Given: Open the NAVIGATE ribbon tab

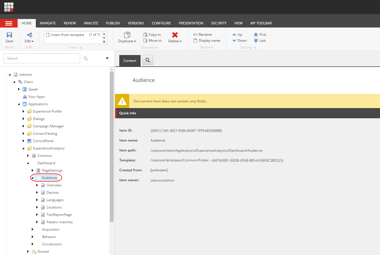Looking at the screenshot, I should pyautogui.click(x=48, y=23).
